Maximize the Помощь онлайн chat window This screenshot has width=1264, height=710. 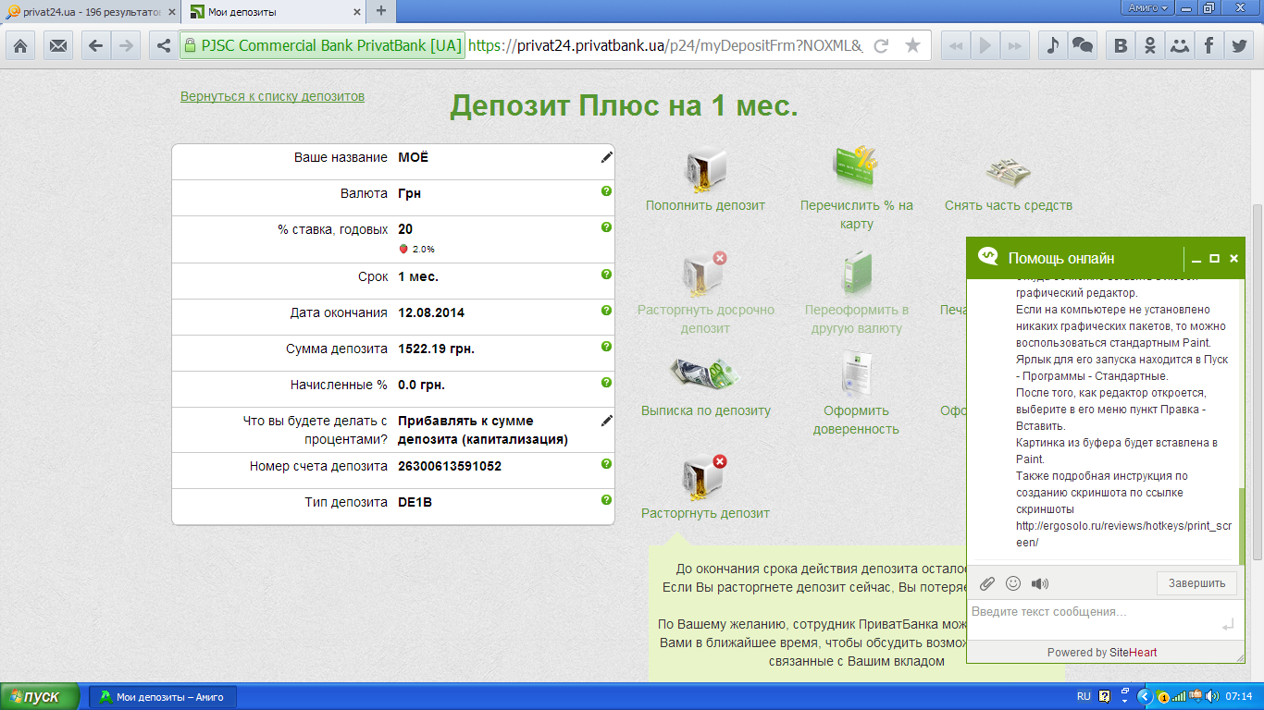[x=1215, y=259]
